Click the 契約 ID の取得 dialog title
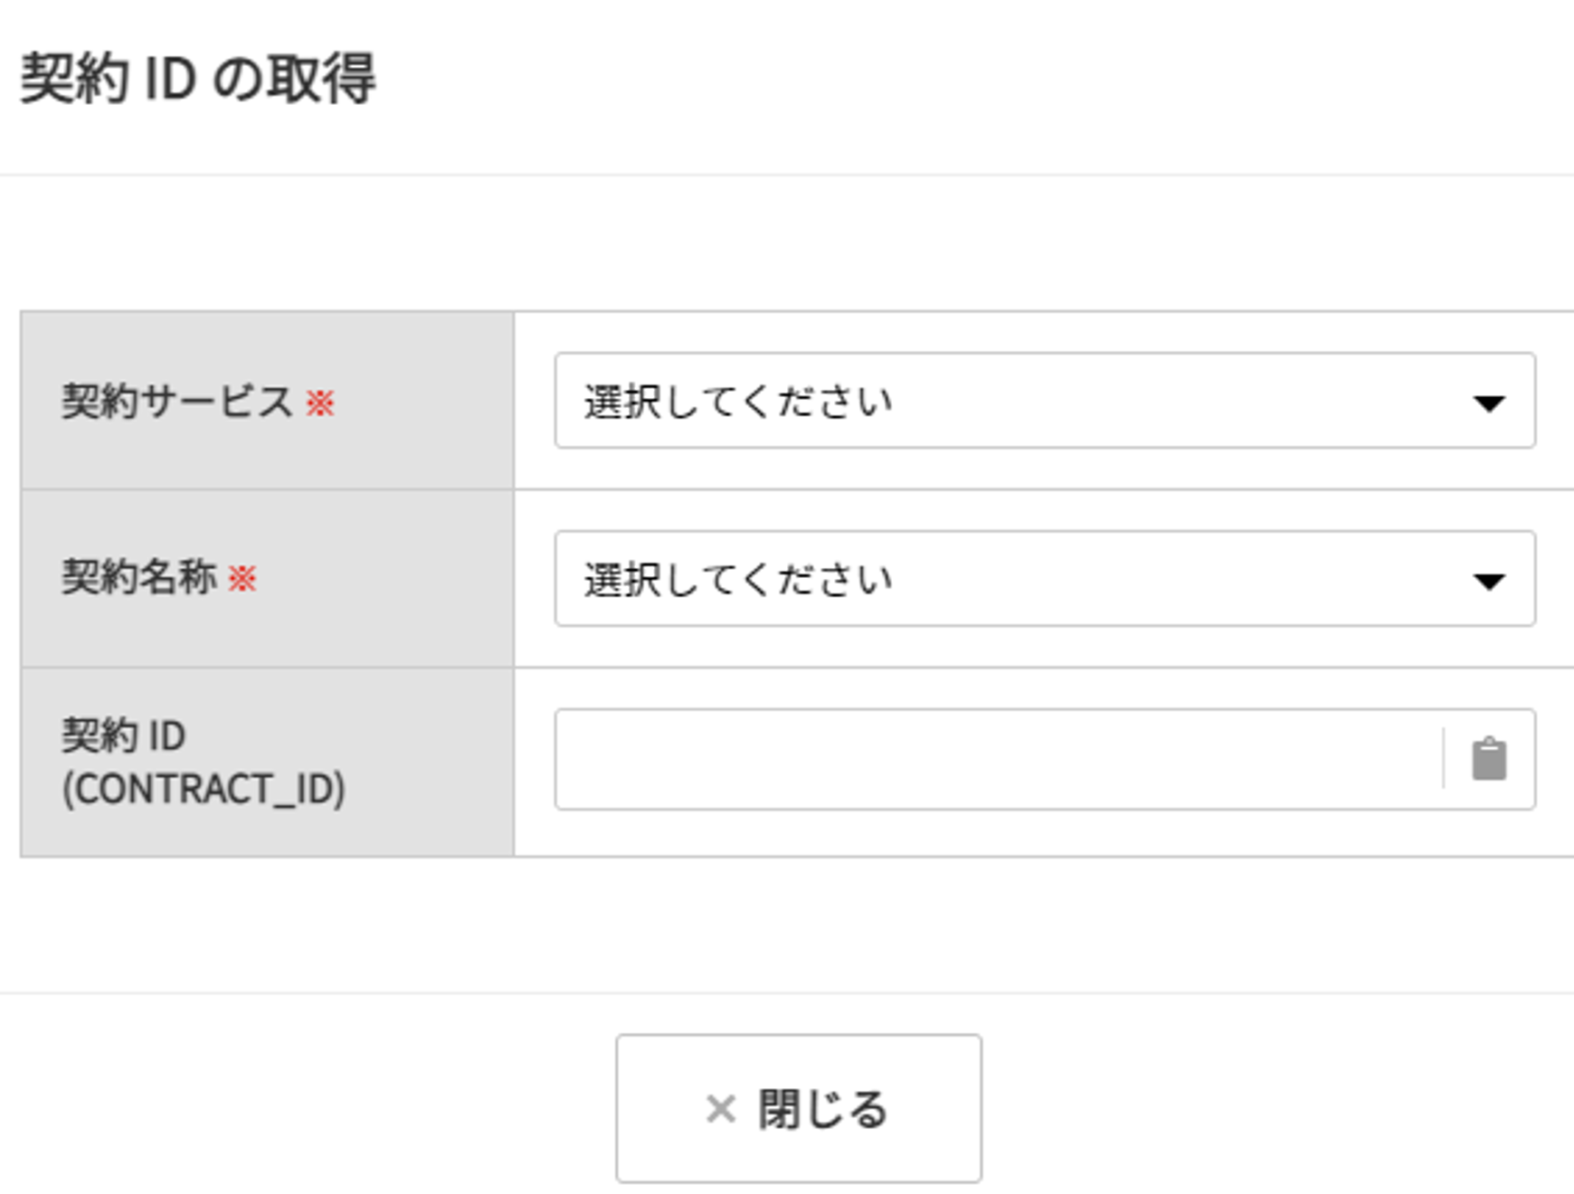The width and height of the screenshot is (1574, 1194). coord(198,78)
